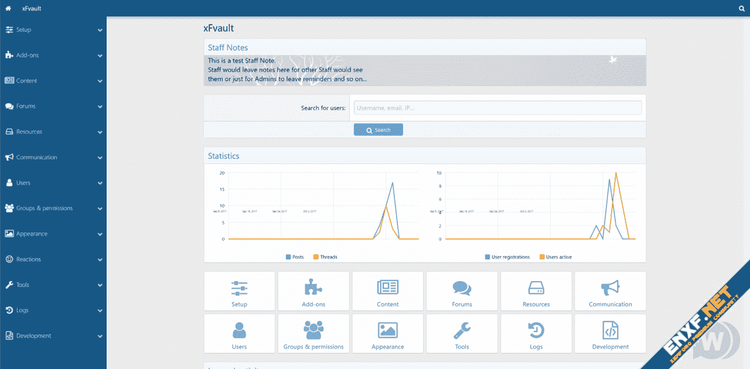Click the Search for users input field

(x=497, y=108)
